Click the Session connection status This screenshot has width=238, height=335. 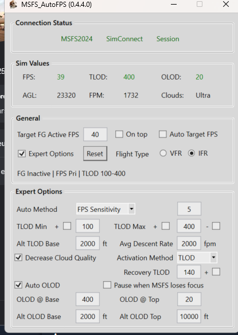pyautogui.click(x=168, y=39)
